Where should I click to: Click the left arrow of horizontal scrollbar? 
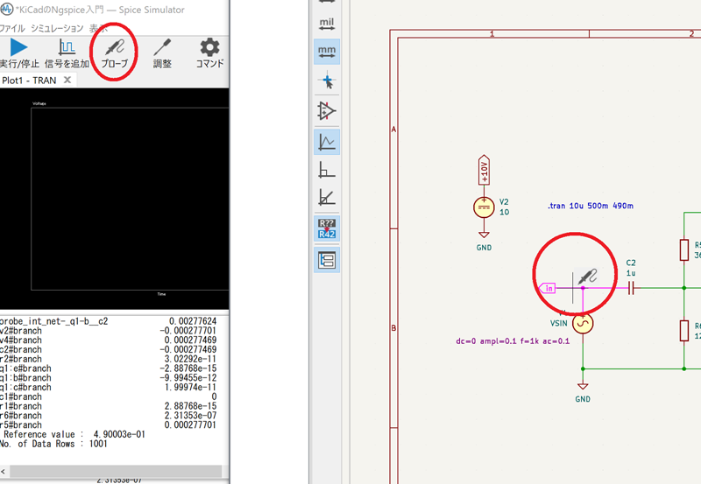[x=4, y=471]
